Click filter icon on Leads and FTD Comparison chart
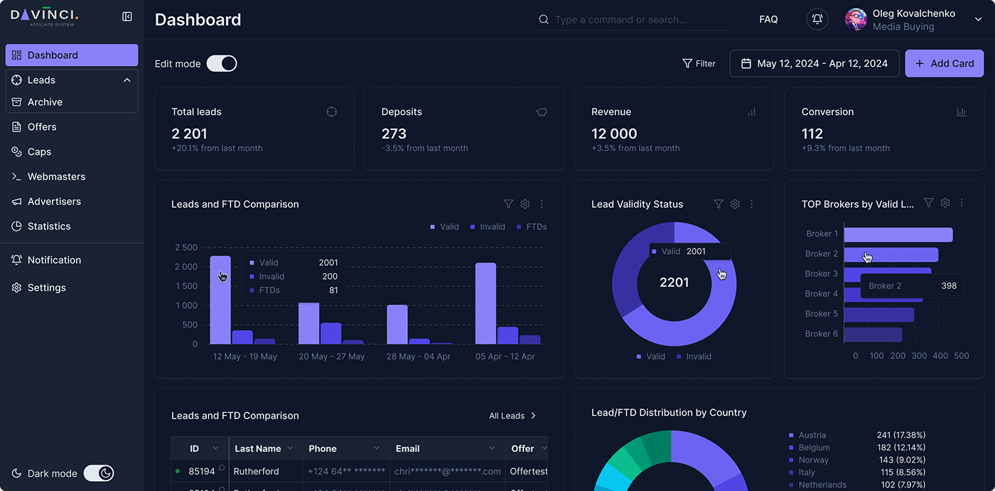 click(508, 204)
